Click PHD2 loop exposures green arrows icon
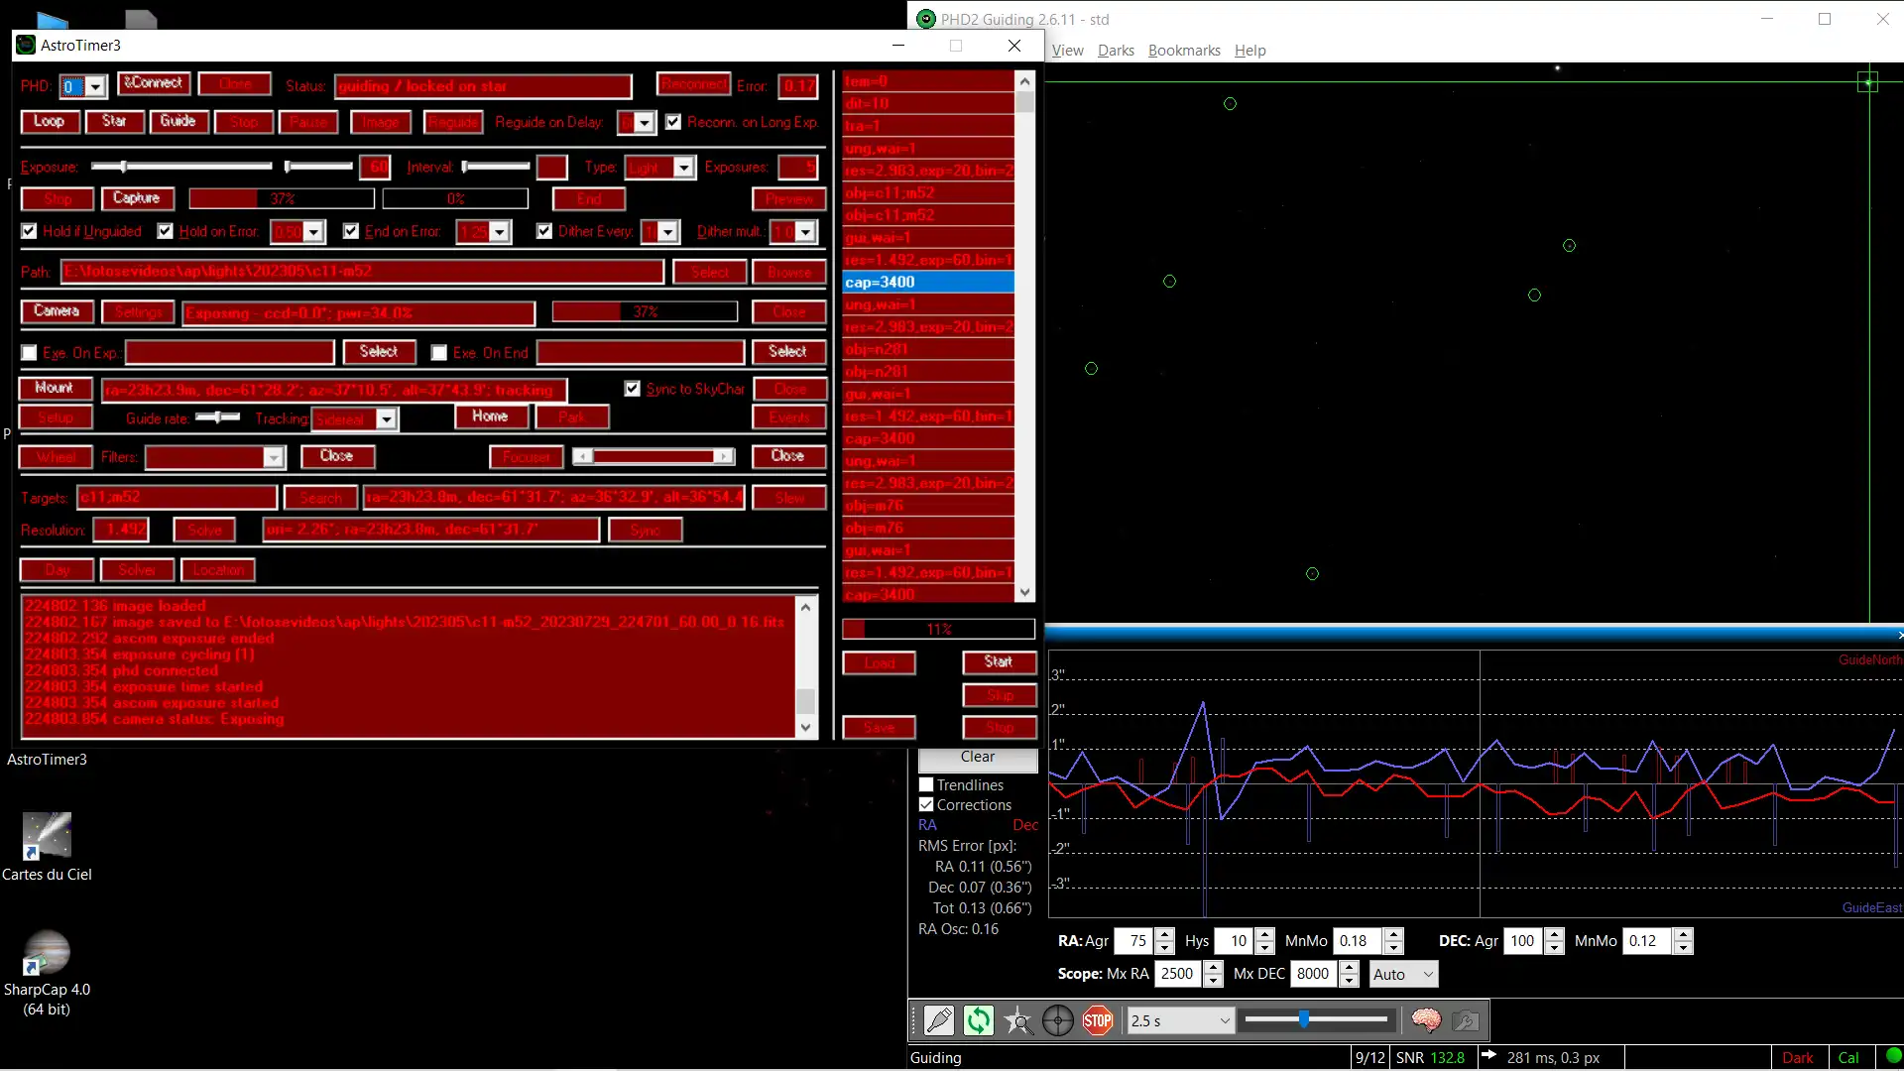Viewport: 1904px width, 1071px height. point(978,1020)
